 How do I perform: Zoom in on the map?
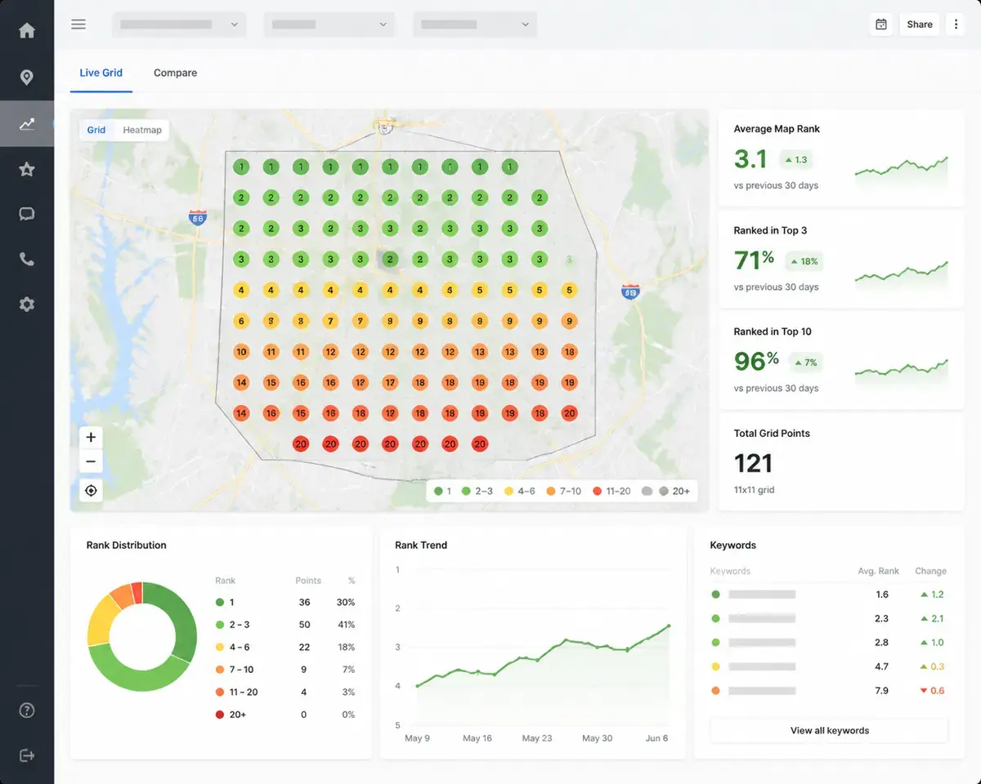coord(91,437)
